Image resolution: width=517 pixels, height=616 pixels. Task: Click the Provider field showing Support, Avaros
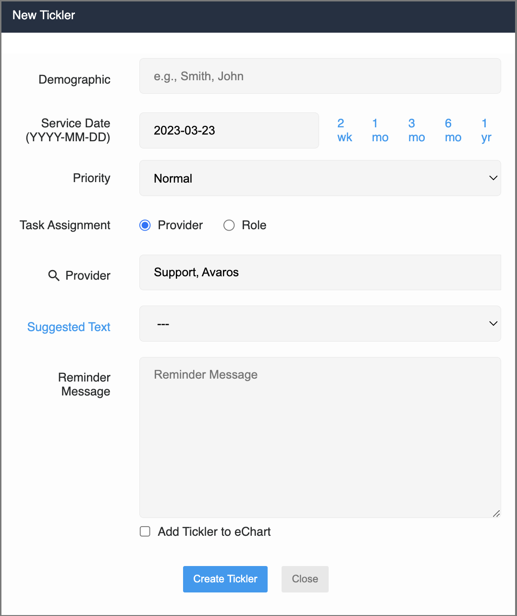320,272
